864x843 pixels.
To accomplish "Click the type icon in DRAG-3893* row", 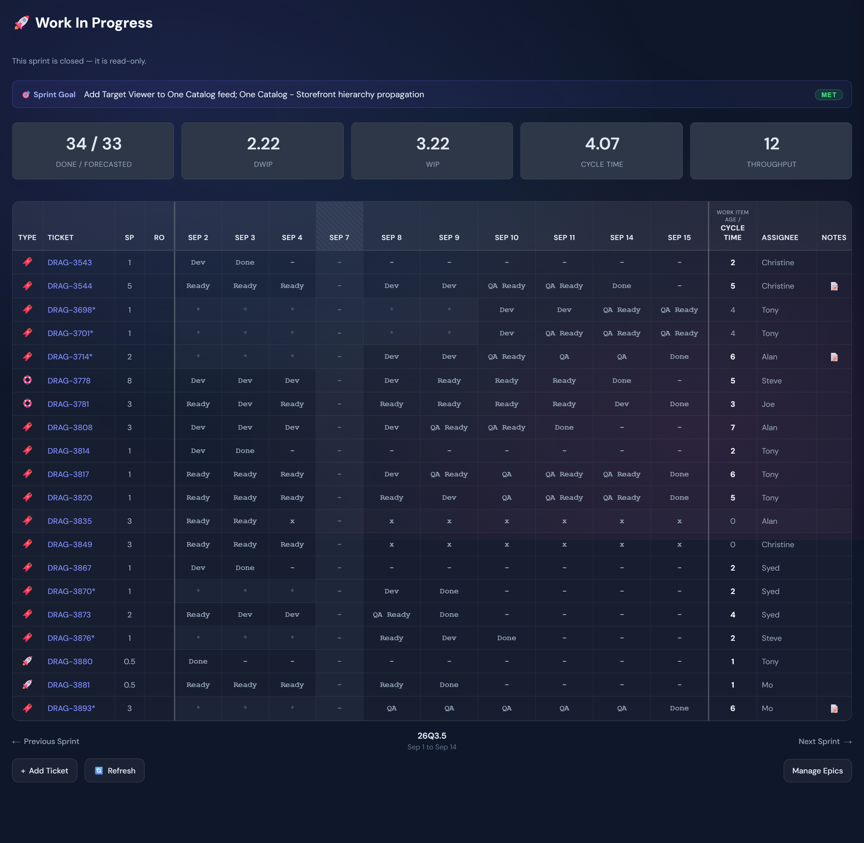I will [28, 708].
